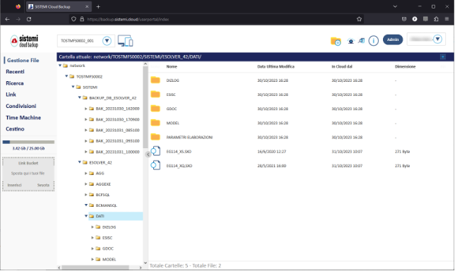This screenshot has width=455, height=271.
Task: Sort by Data Ultima Modifica column
Action: click(x=276, y=66)
